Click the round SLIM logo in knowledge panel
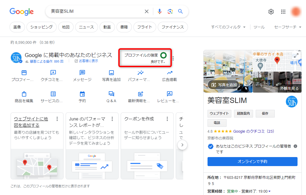306x195 pixels. tap(291, 102)
